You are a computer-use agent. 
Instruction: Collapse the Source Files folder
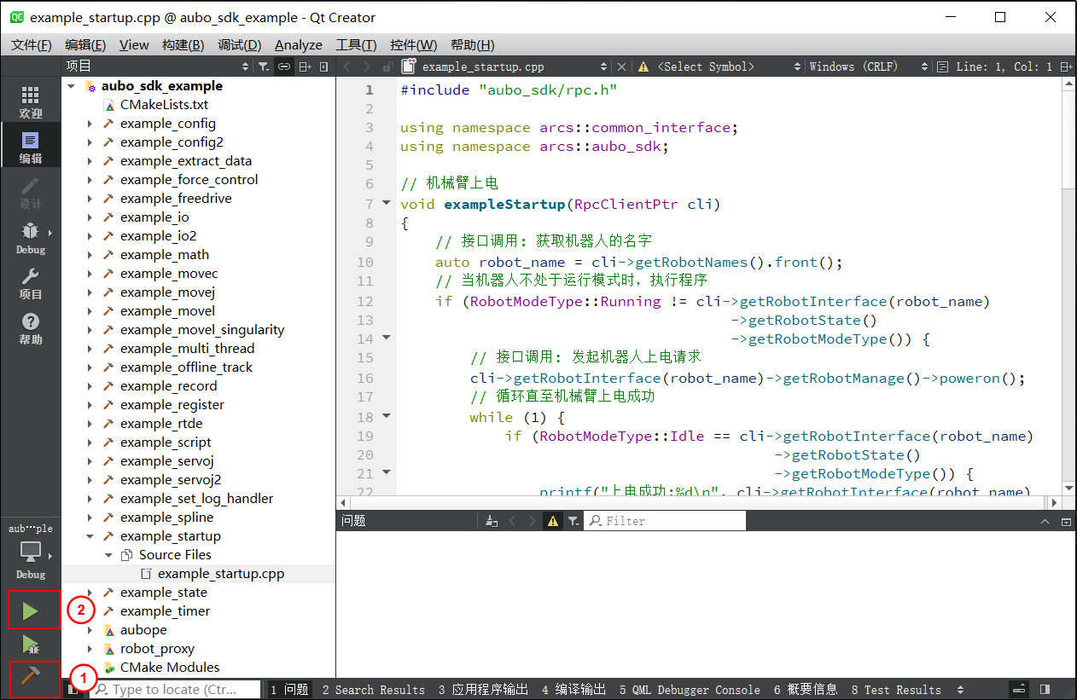108,555
